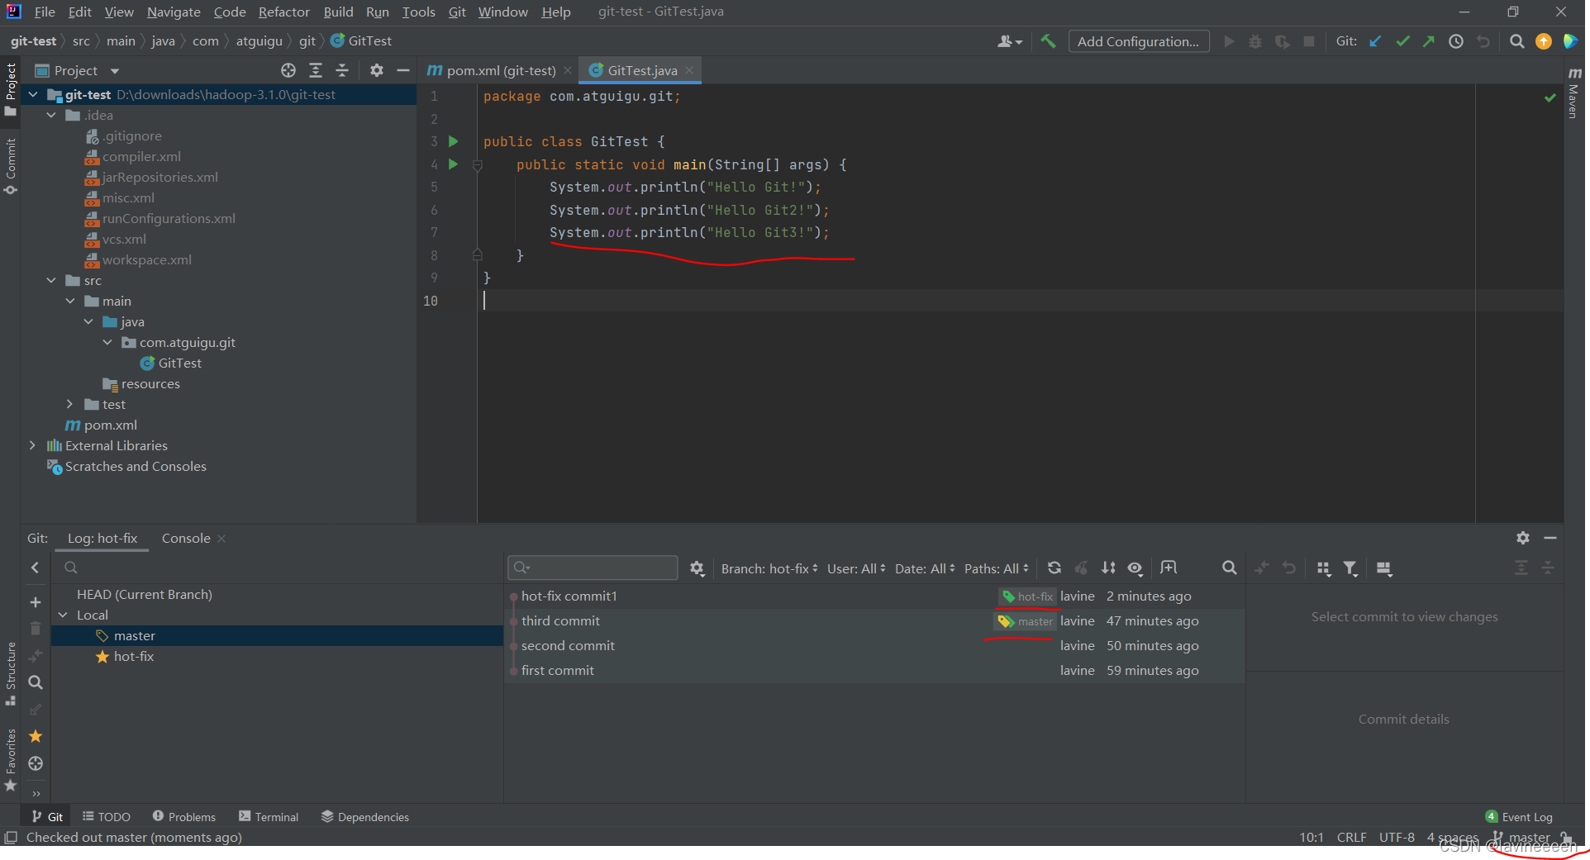Expand the test folder
1590x860 pixels.
pyautogui.click(x=70, y=404)
